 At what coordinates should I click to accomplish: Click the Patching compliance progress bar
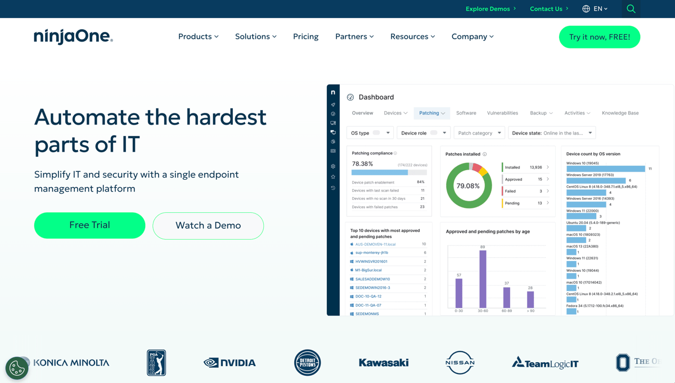pos(389,172)
